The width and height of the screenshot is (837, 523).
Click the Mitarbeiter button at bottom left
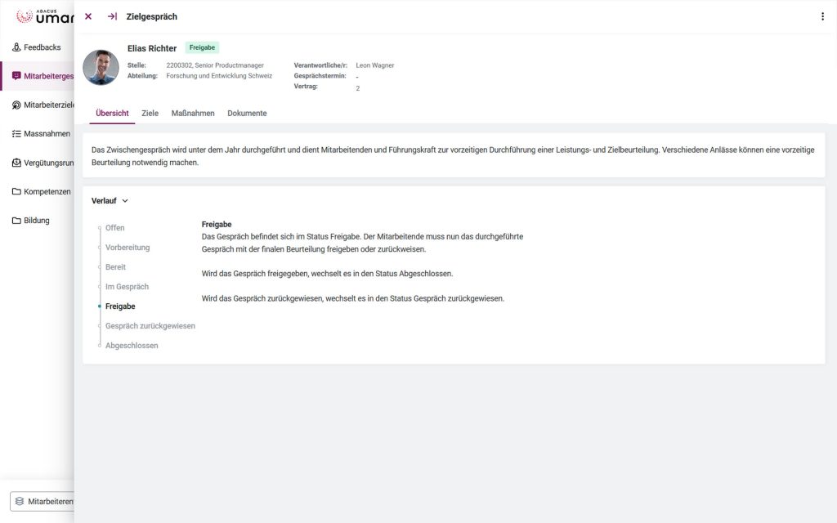click(43, 501)
